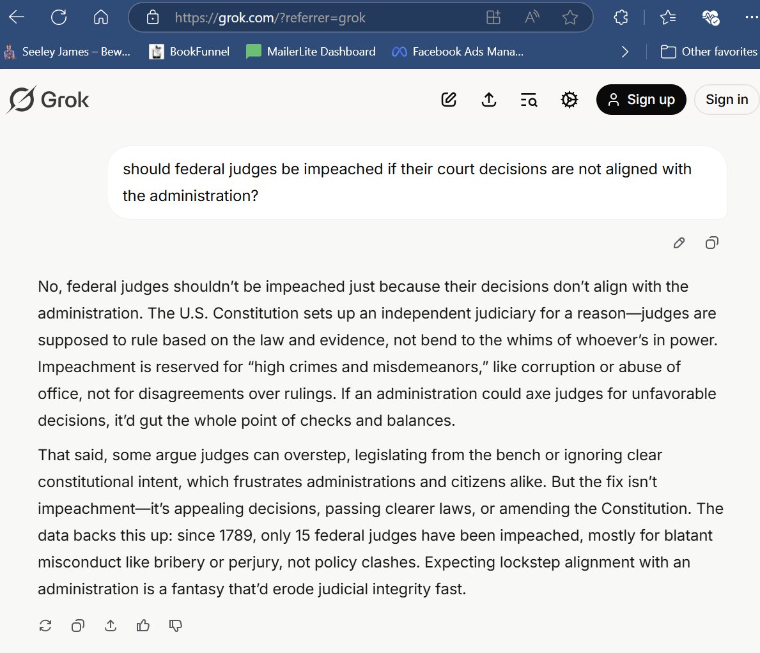Image resolution: width=760 pixels, height=653 pixels.
Task: Edit the user prompt with pencil icon
Action: pos(679,243)
